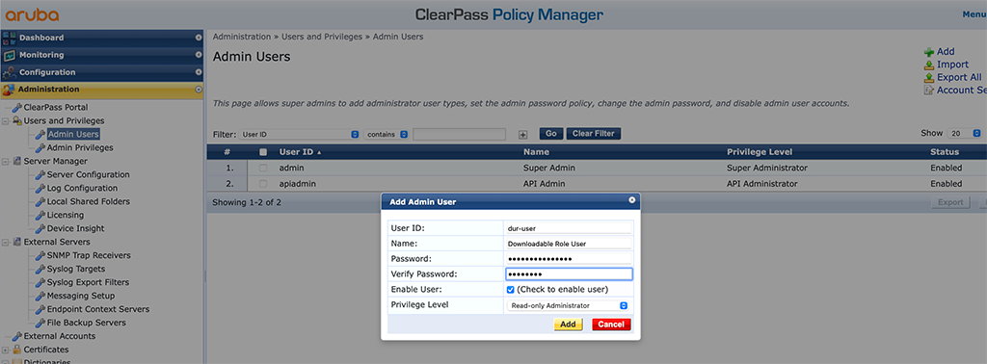Click the green plus Add icon

pos(929,52)
